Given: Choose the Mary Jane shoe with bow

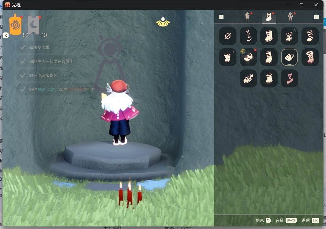Looking at the screenshot, I should click(248, 78).
